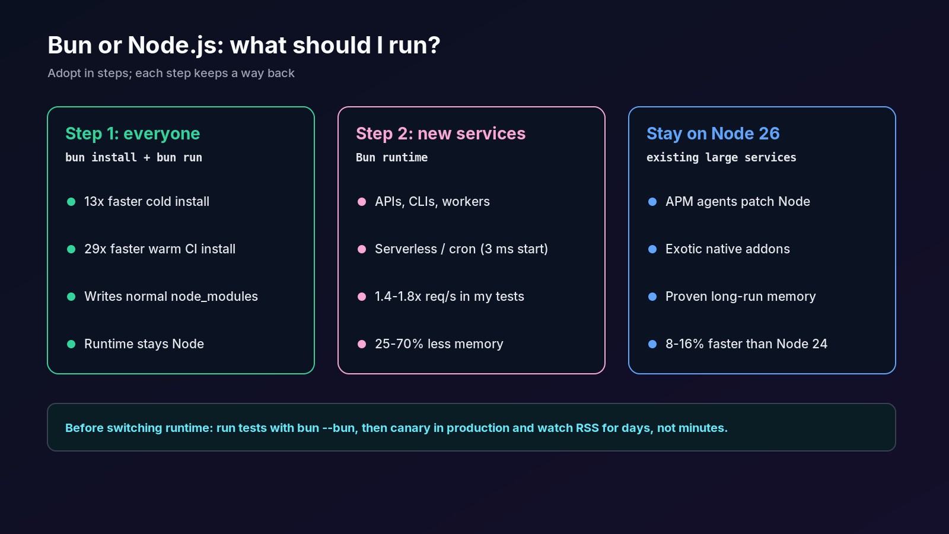
Task: Select the 'Stay on Node 26' heading
Action: click(x=713, y=133)
